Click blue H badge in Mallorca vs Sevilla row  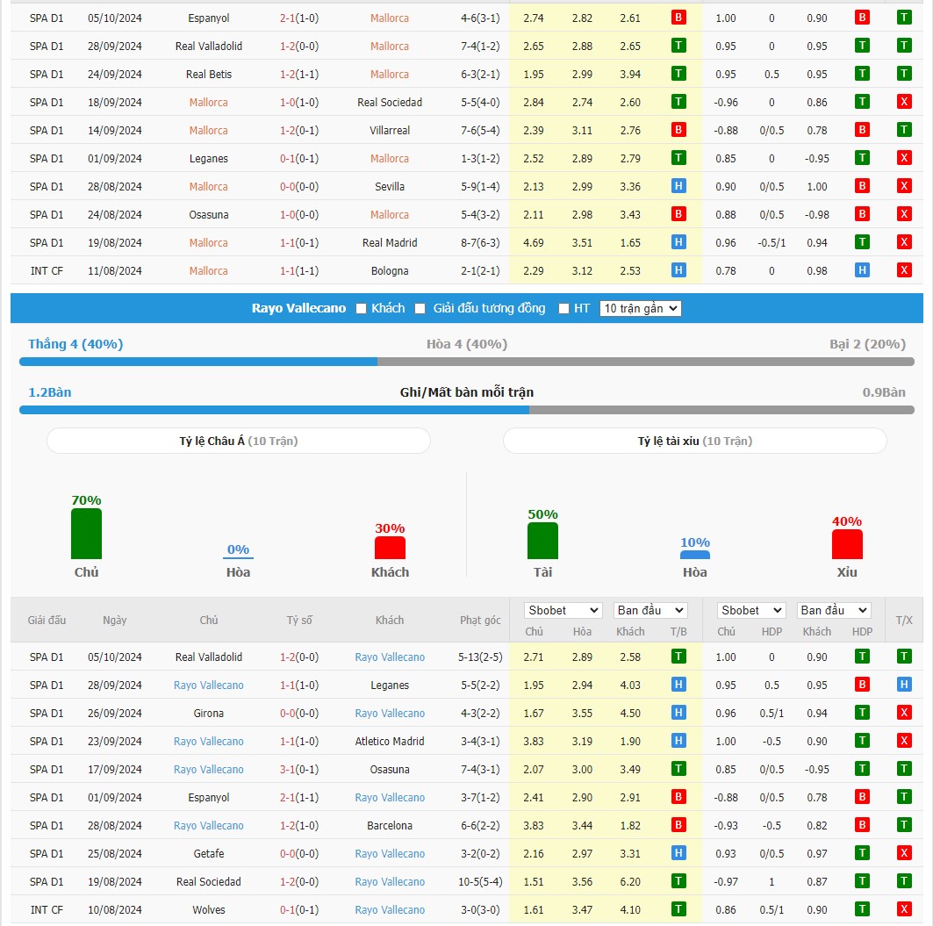(x=678, y=186)
